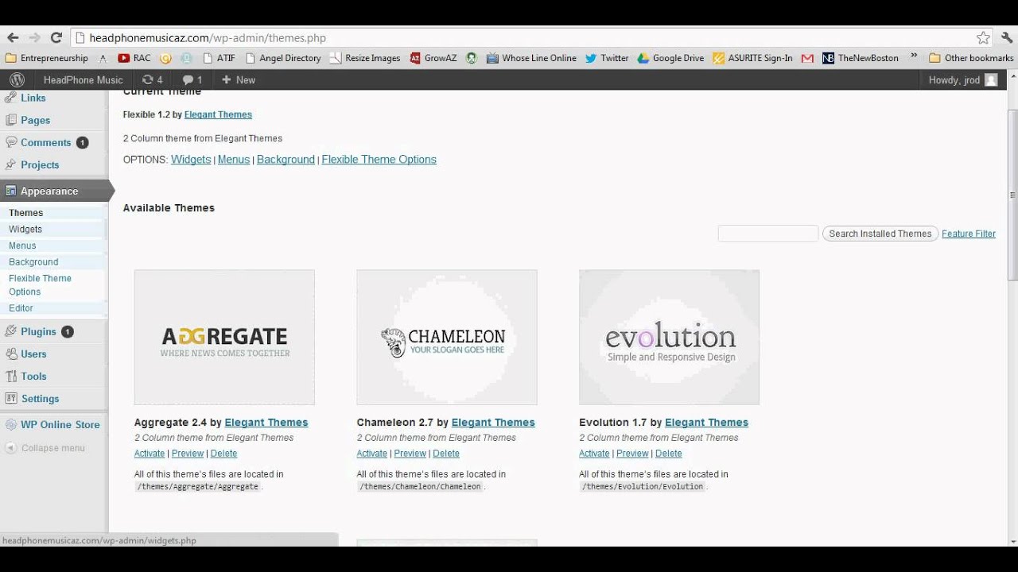This screenshot has height=572, width=1018.
Task: Click the browser back arrow
Action: 13,37
